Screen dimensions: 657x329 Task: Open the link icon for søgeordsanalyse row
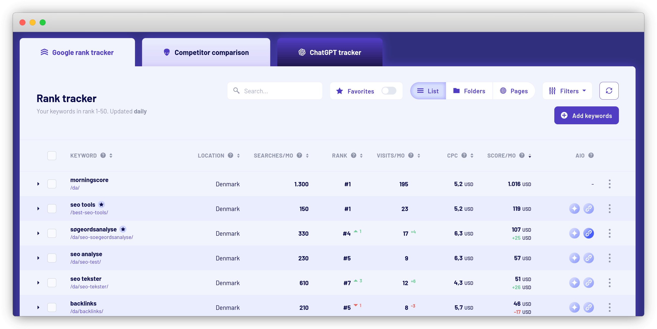tap(589, 233)
